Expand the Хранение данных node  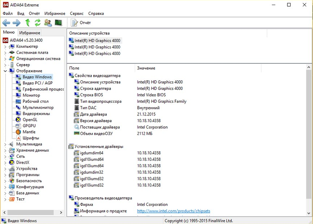coord(5,151)
